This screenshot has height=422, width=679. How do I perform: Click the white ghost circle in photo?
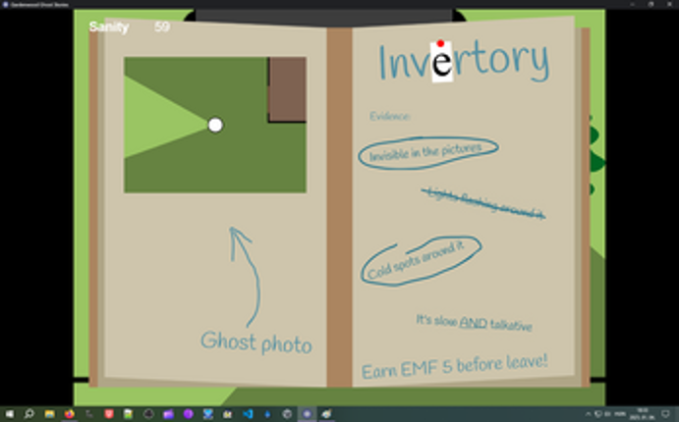215,125
